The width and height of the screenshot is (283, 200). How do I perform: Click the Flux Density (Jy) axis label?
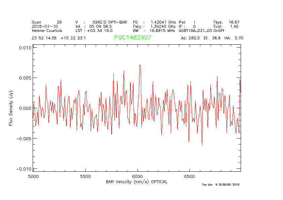[x=11, y=108]
